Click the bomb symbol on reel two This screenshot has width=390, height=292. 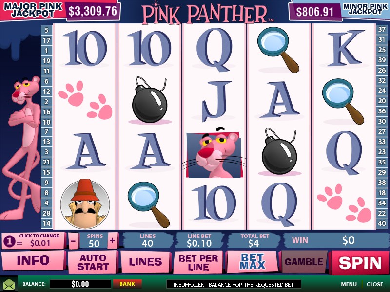[150, 100]
